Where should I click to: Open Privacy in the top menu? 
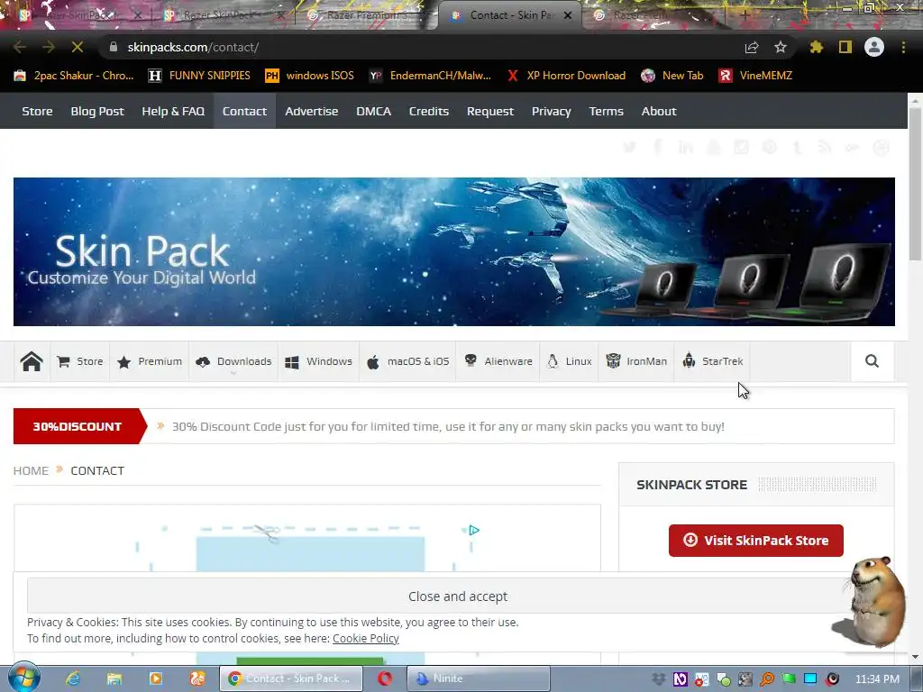pyautogui.click(x=551, y=111)
